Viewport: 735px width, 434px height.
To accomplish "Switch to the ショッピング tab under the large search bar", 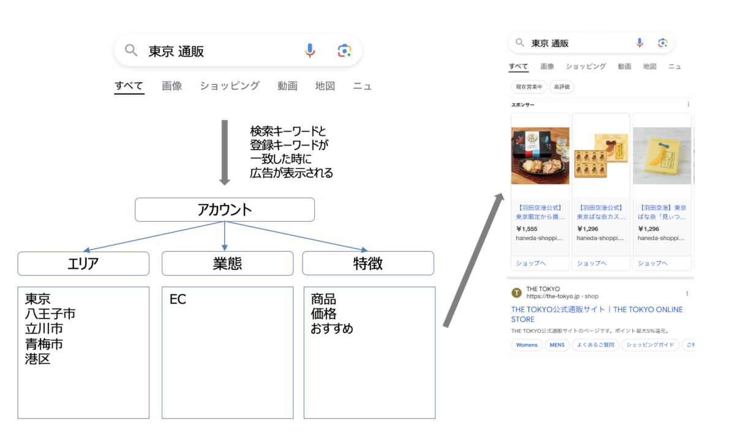I will [x=230, y=86].
